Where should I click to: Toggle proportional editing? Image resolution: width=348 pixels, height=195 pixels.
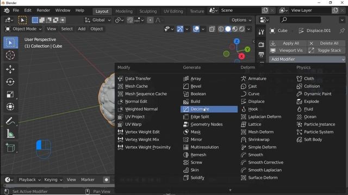[150, 20]
